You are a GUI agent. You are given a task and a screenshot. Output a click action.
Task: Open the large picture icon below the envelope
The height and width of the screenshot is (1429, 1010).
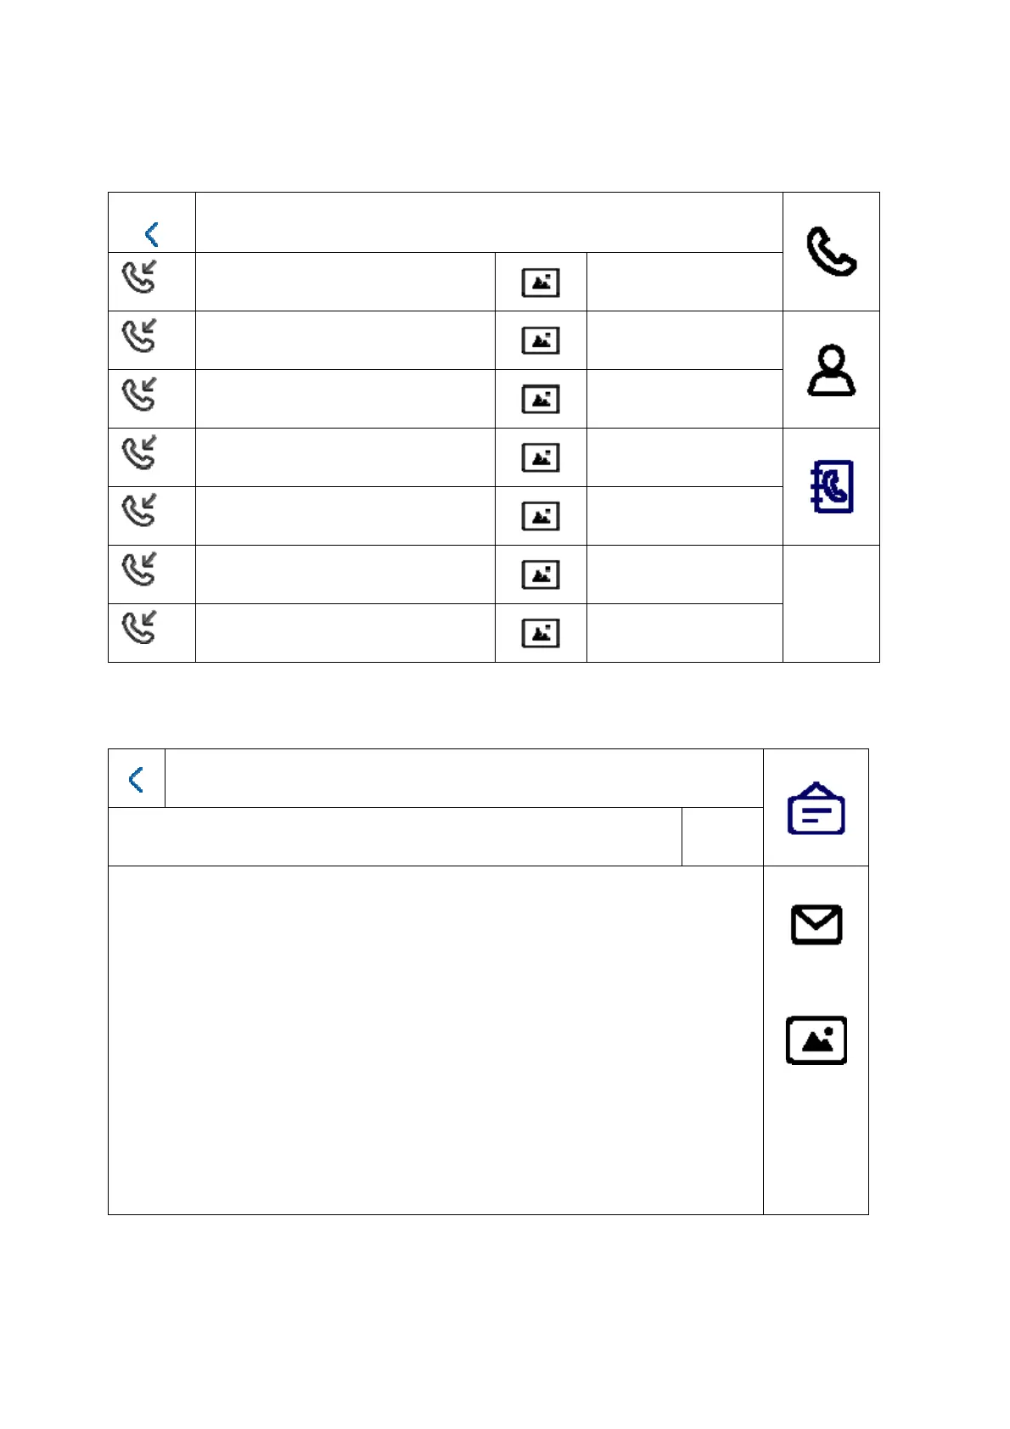click(x=816, y=1040)
